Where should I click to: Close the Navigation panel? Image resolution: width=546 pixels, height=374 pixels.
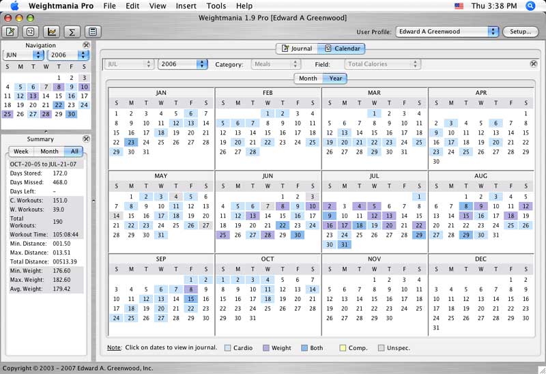pos(86,45)
